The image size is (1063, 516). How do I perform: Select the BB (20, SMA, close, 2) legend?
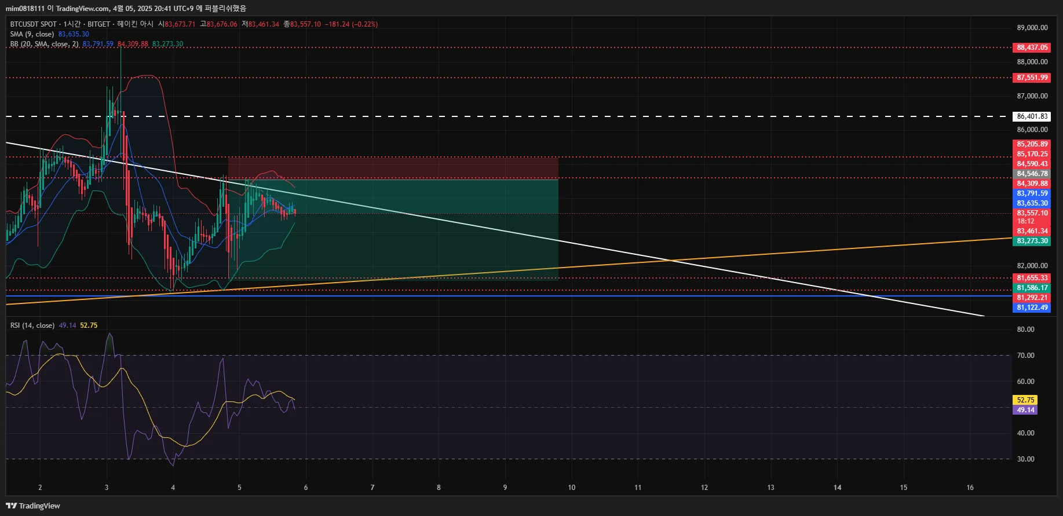click(x=44, y=44)
